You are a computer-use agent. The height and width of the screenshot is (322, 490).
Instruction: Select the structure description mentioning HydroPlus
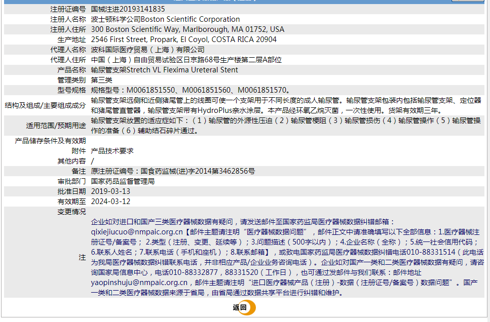(x=286, y=105)
